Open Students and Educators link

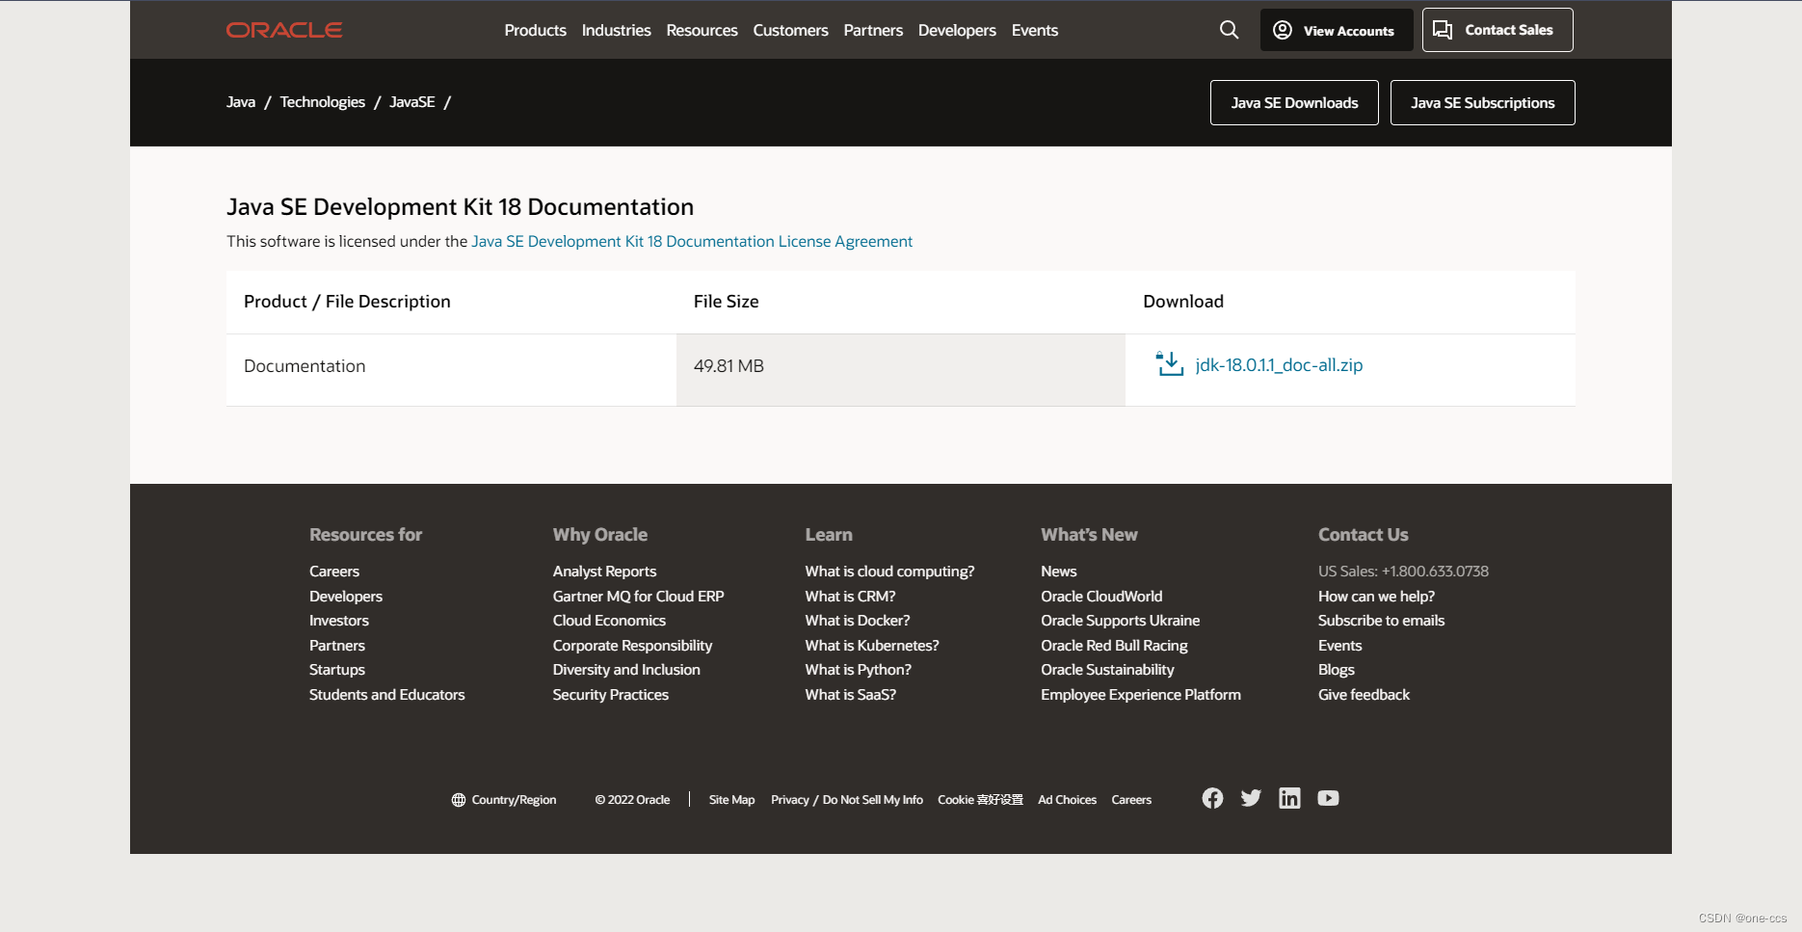tap(386, 695)
